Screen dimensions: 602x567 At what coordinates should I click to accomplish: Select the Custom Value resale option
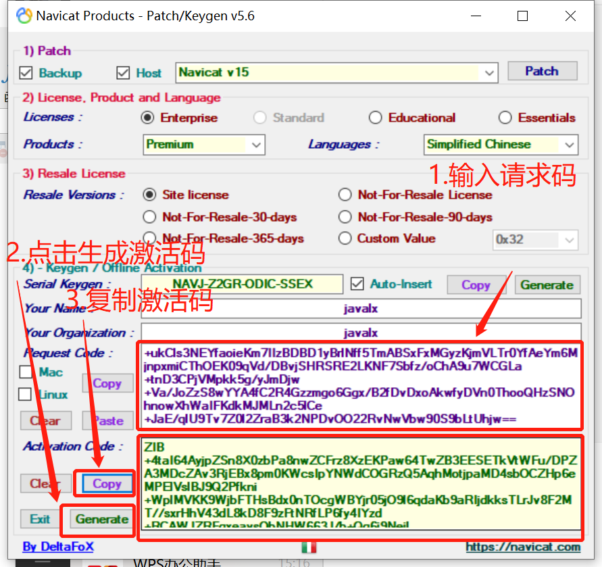pos(345,238)
